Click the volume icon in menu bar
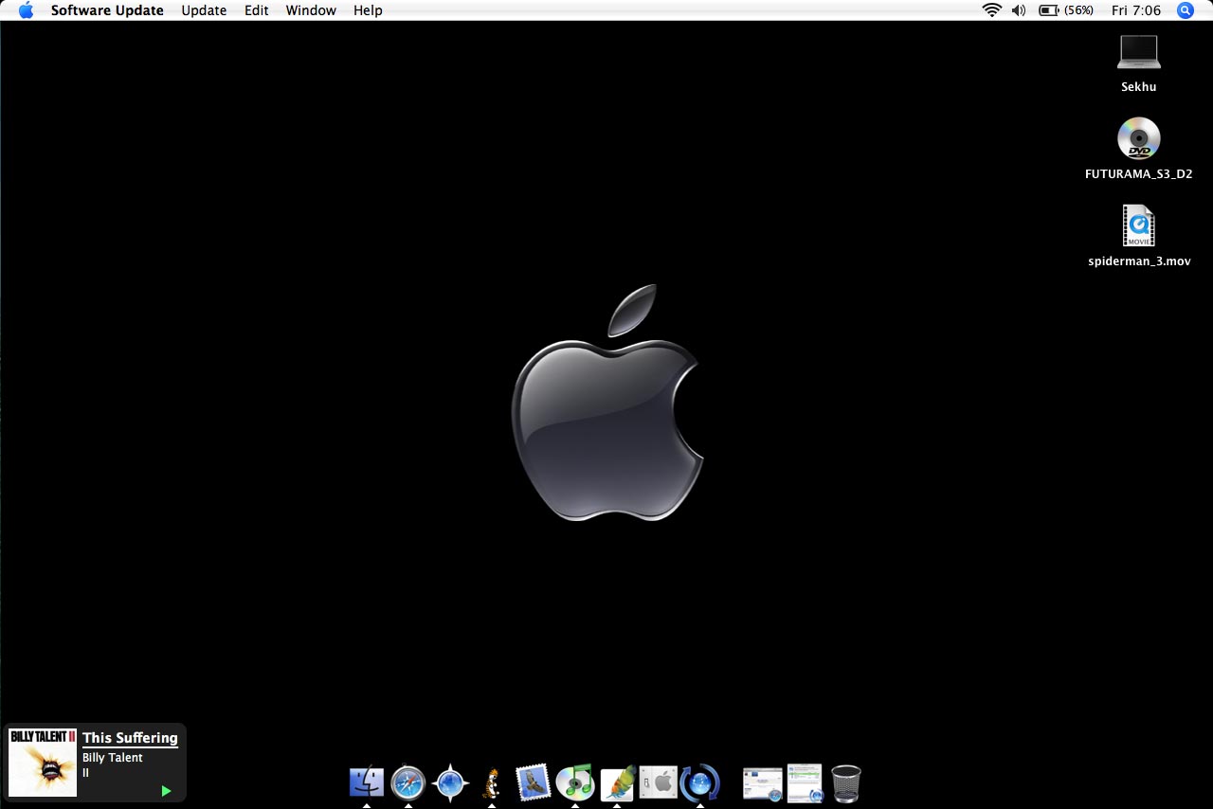1213x809 pixels. 1019,10
